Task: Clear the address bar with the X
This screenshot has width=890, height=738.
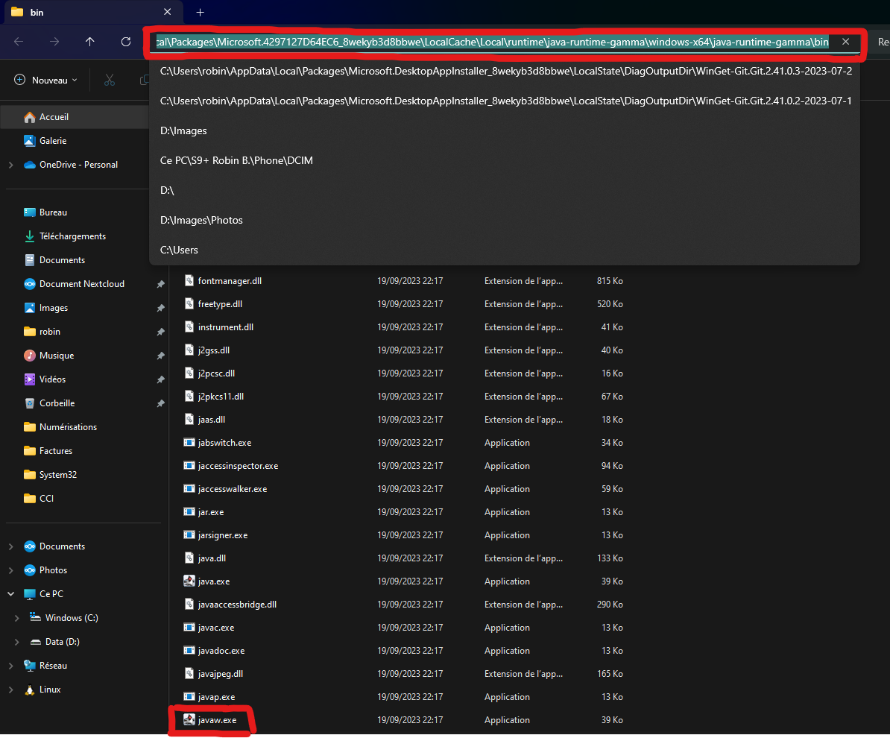Action: click(x=846, y=42)
